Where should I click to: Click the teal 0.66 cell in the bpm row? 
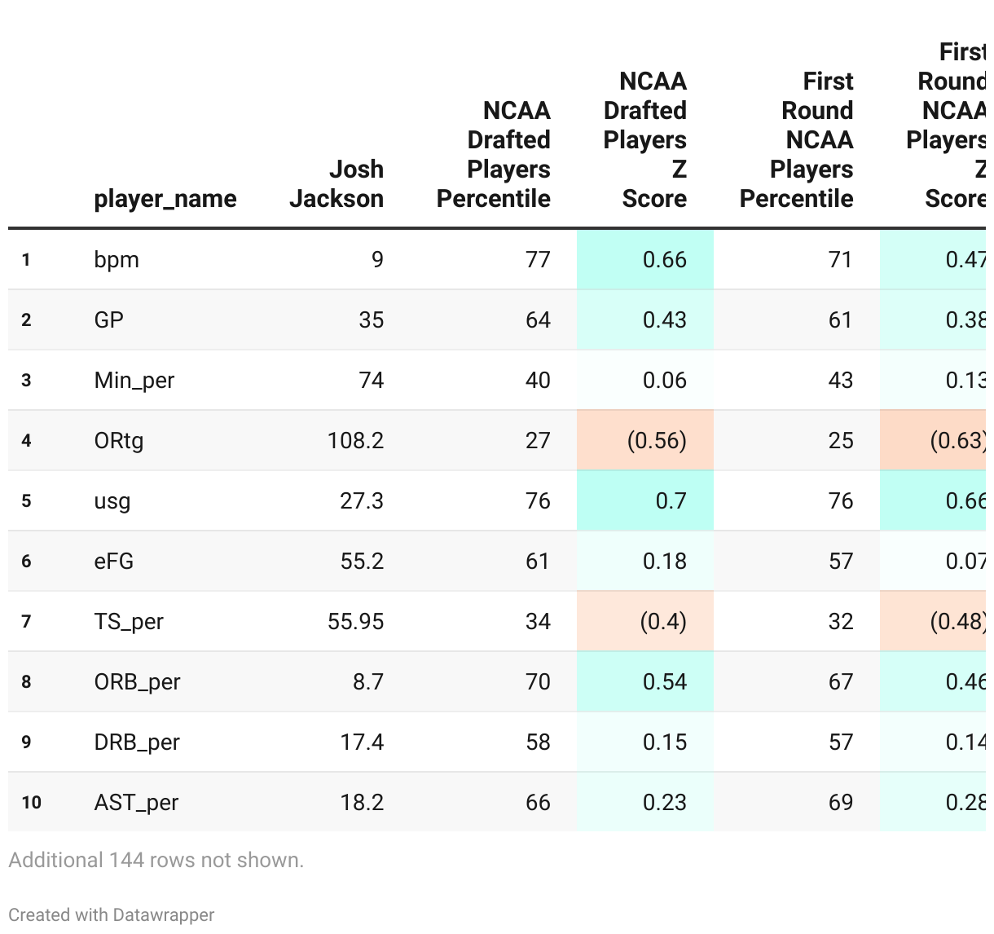[x=664, y=260]
